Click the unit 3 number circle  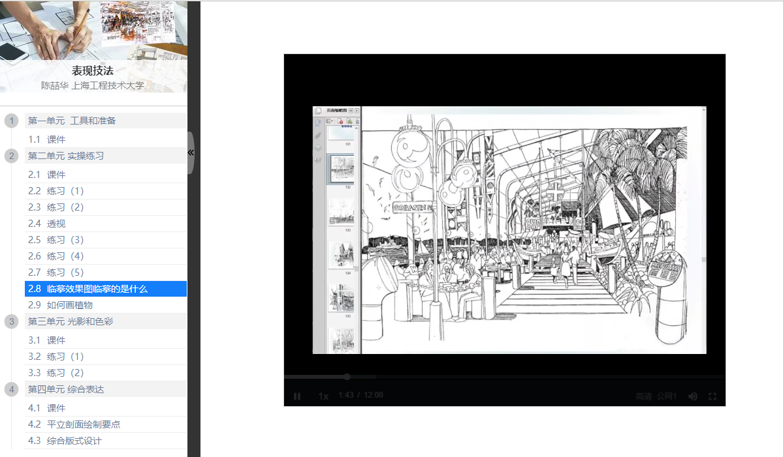[11, 321]
